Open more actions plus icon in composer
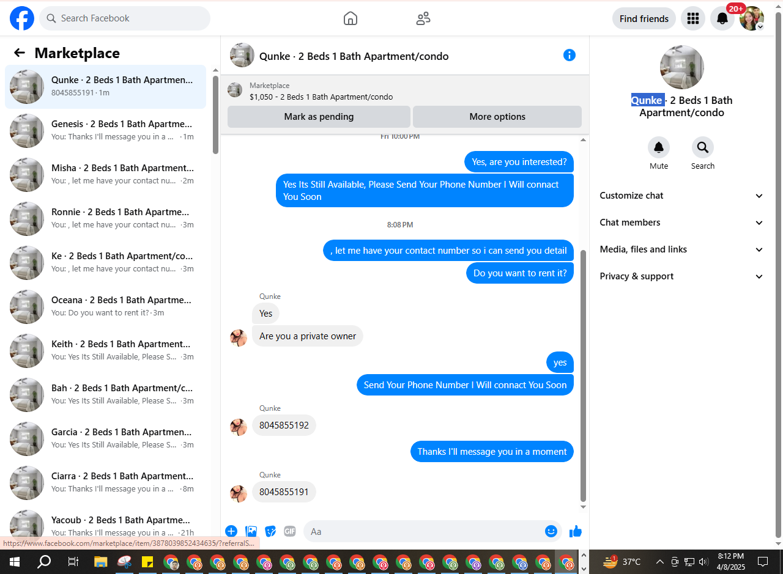Screen dimensions: 783x574 click(231, 531)
